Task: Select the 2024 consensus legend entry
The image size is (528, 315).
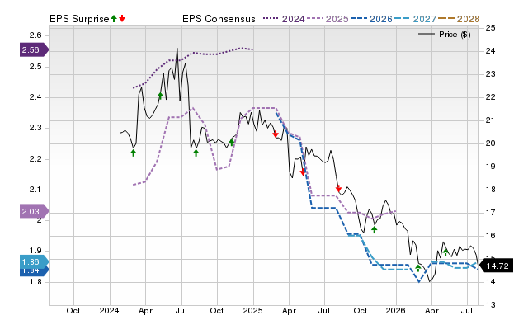Action: click(x=284, y=19)
